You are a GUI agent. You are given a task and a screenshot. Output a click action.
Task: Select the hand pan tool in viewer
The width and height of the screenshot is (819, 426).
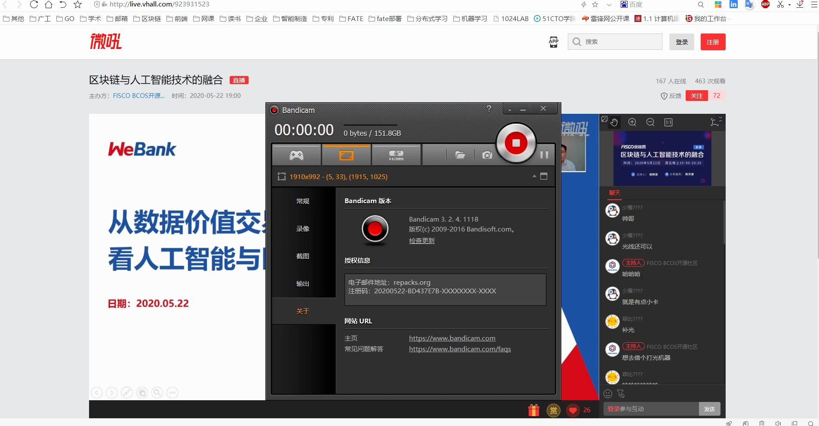[x=614, y=122]
